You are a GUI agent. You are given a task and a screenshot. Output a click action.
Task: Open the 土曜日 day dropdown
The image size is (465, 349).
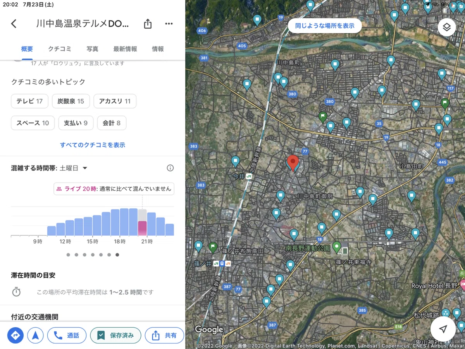pos(74,168)
